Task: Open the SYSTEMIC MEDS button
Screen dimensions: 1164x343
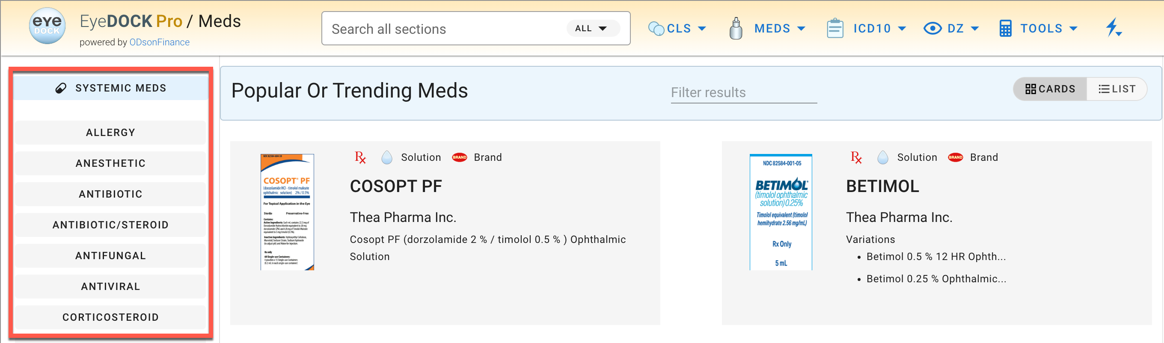Action: [111, 88]
